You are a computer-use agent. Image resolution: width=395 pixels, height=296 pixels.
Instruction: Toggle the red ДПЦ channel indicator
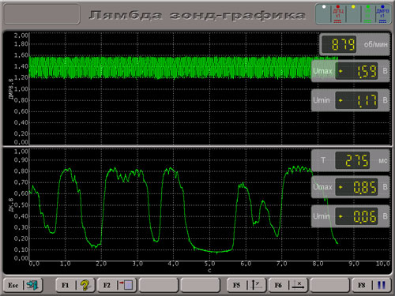(338, 14)
